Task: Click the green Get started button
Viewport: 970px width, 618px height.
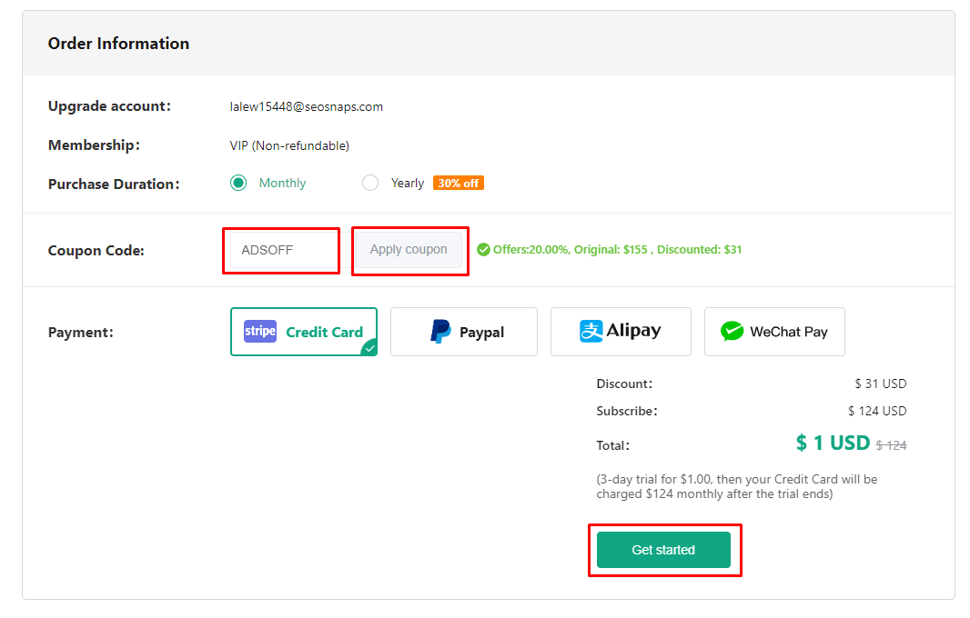Action: point(663,550)
